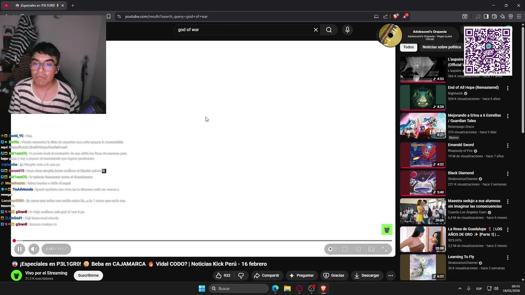525x295 pixels.
Task: Click the tab search icon in the toolbar
Action: tap(465, 16)
